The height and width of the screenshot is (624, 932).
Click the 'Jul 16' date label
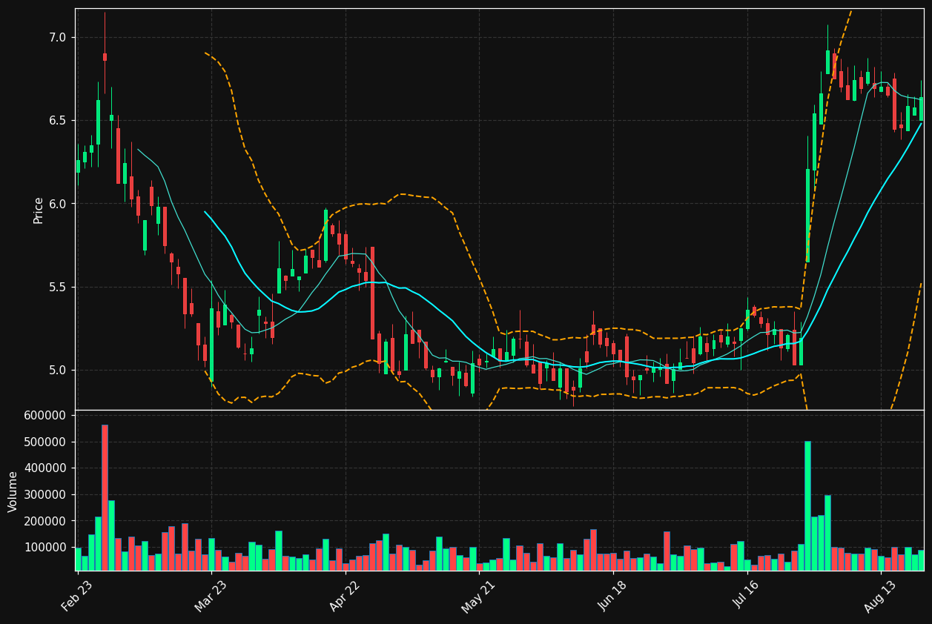747,595
